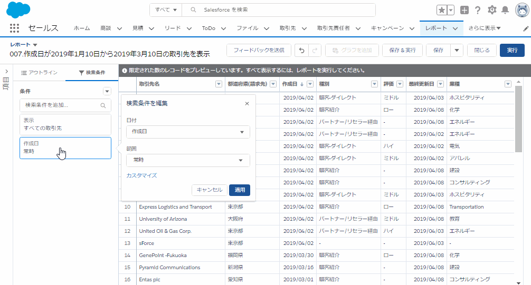
Task: Click the キャンセル button in popup
Action: point(210,190)
